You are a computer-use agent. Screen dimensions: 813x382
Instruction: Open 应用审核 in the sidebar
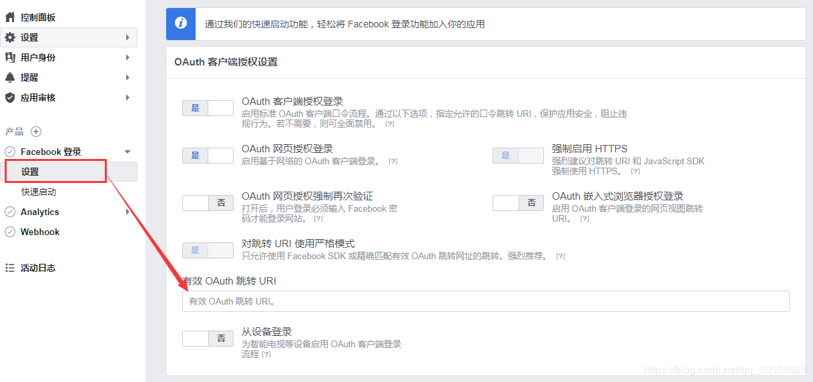(38, 98)
